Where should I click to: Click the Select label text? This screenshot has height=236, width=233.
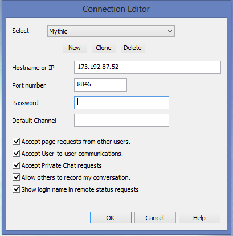click(21, 31)
